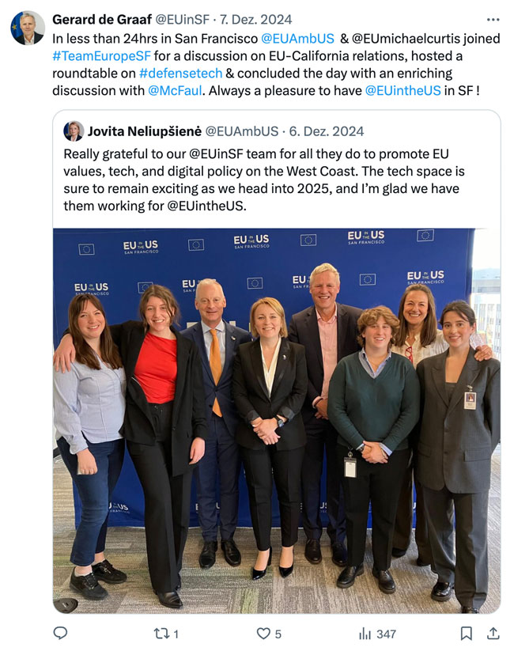Open the #defensetech hashtag
This screenshot has width=514, height=651.
pos(180,74)
